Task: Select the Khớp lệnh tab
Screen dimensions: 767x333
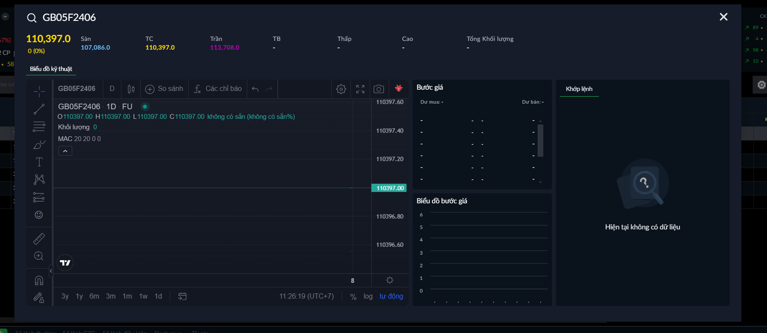Action: pos(579,89)
